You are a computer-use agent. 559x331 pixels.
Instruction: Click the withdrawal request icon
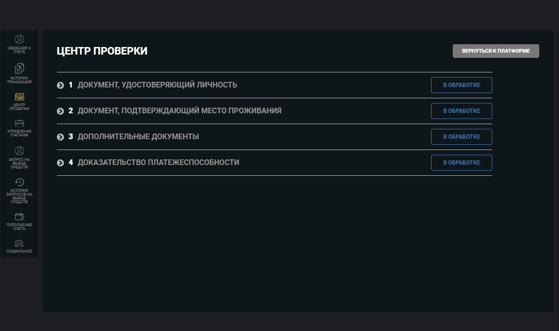click(19, 151)
